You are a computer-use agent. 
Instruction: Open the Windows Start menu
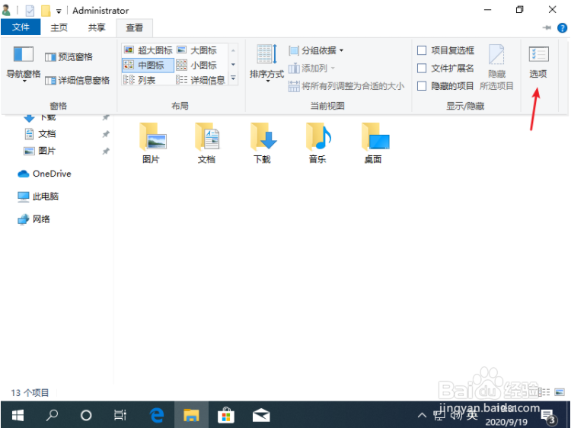click(x=18, y=415)
